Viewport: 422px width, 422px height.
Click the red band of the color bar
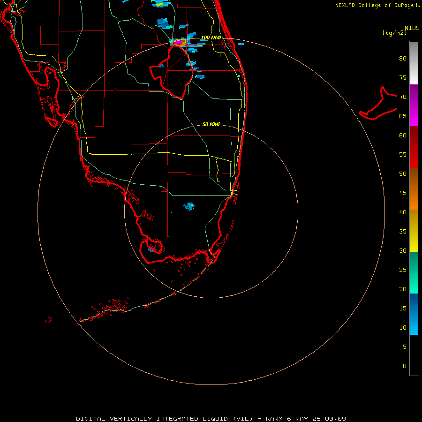pyautogui.click(x=414, y=147)
